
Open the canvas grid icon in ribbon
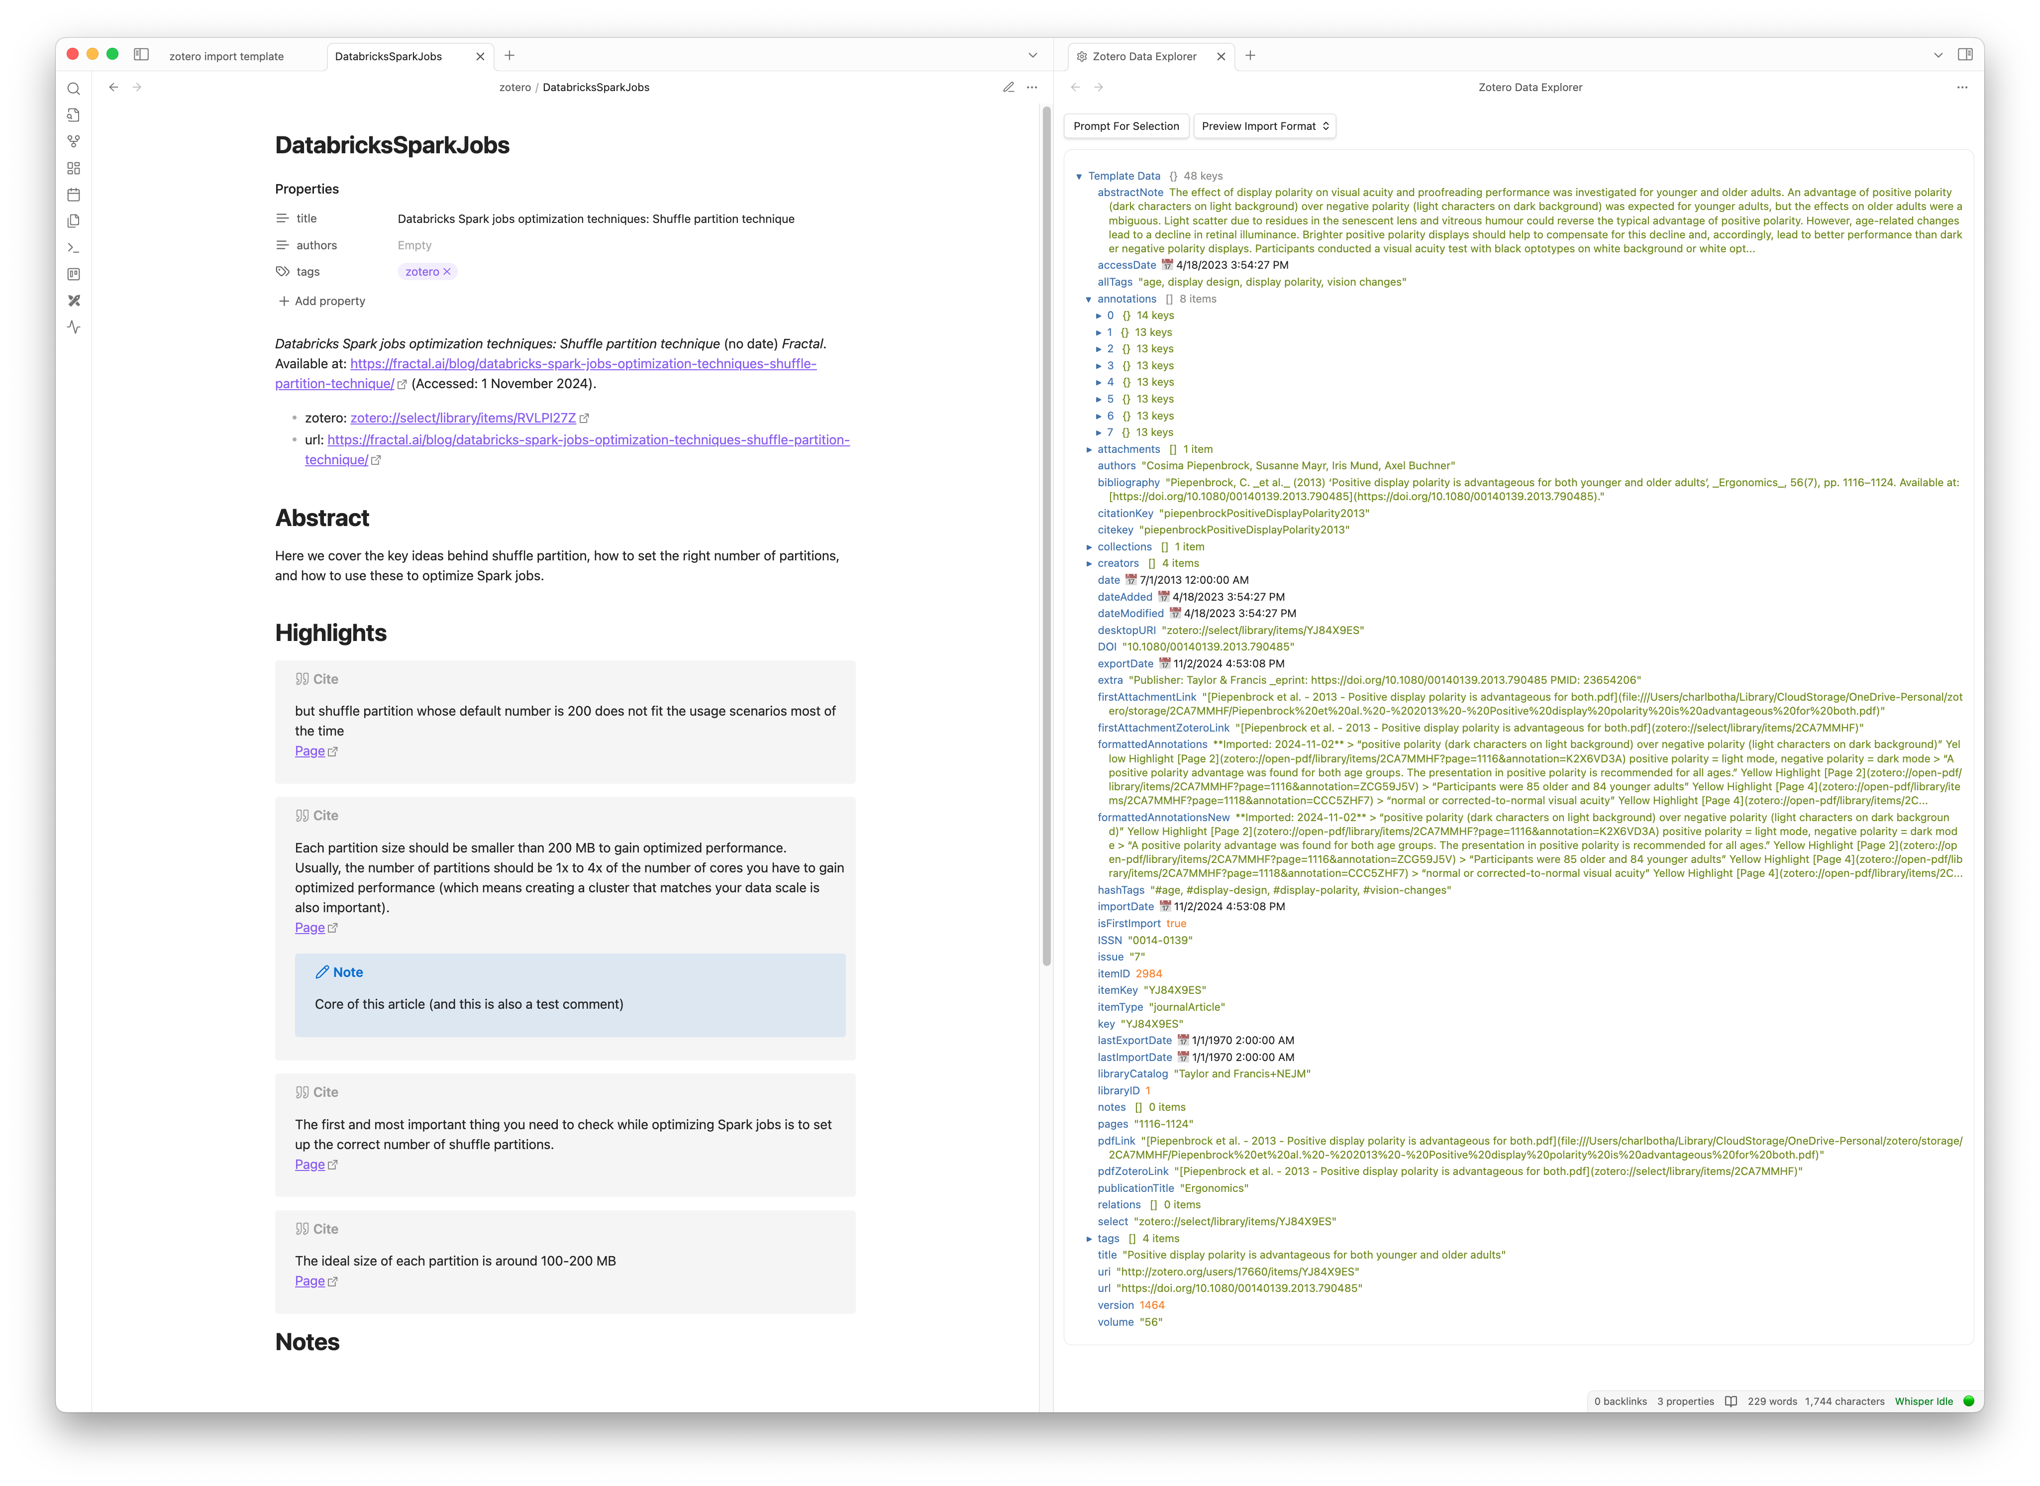point(74,168)
